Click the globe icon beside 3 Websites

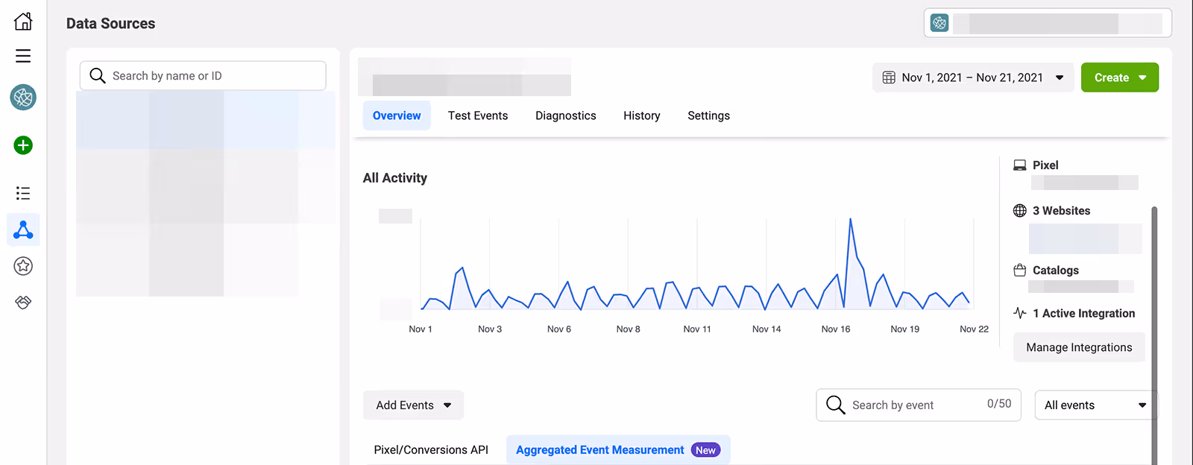tap(1020, 211)
